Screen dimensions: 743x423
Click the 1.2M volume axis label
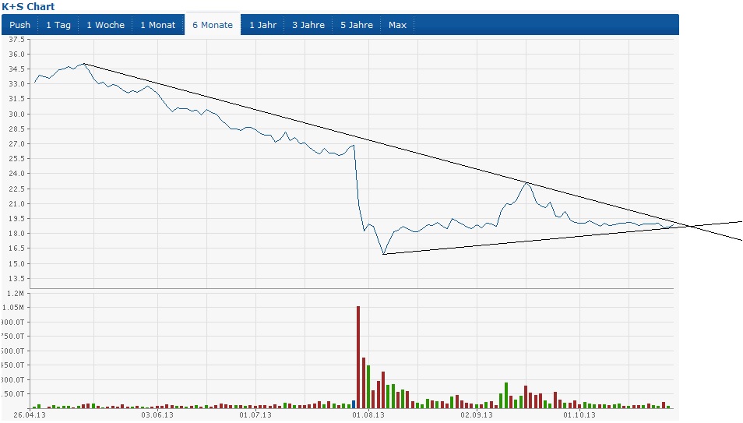[x=16, y=294]
